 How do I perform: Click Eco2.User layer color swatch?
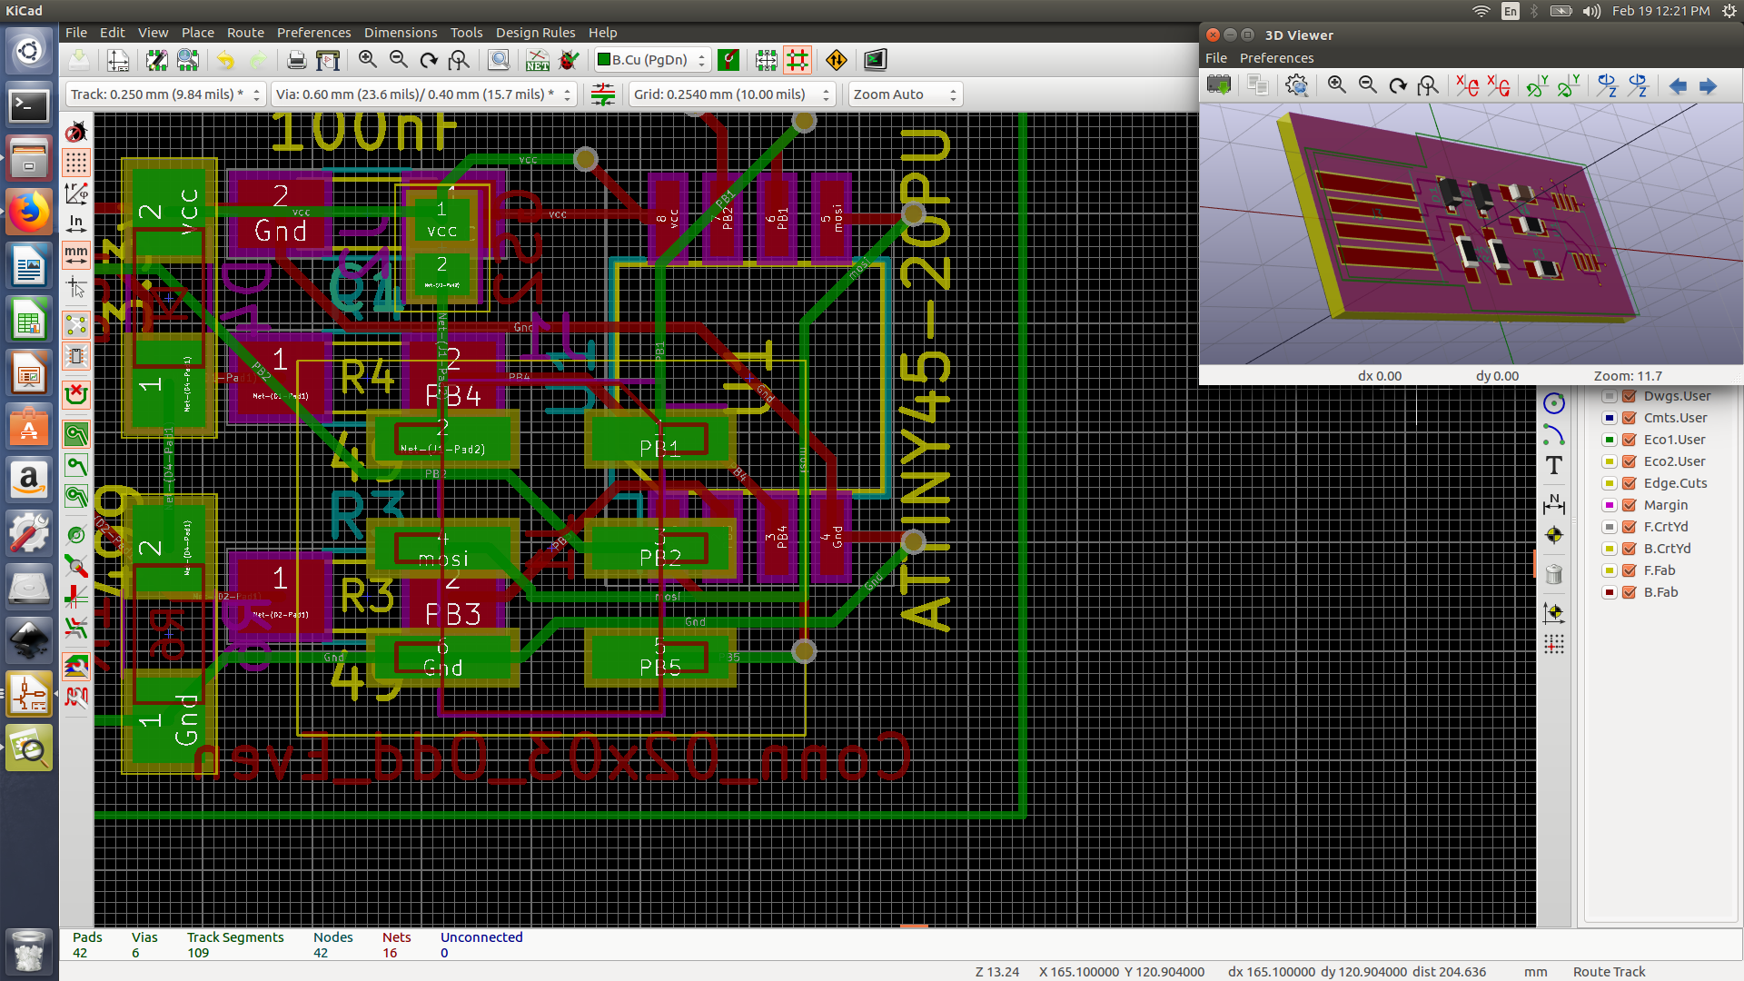tap(1610, 461)
